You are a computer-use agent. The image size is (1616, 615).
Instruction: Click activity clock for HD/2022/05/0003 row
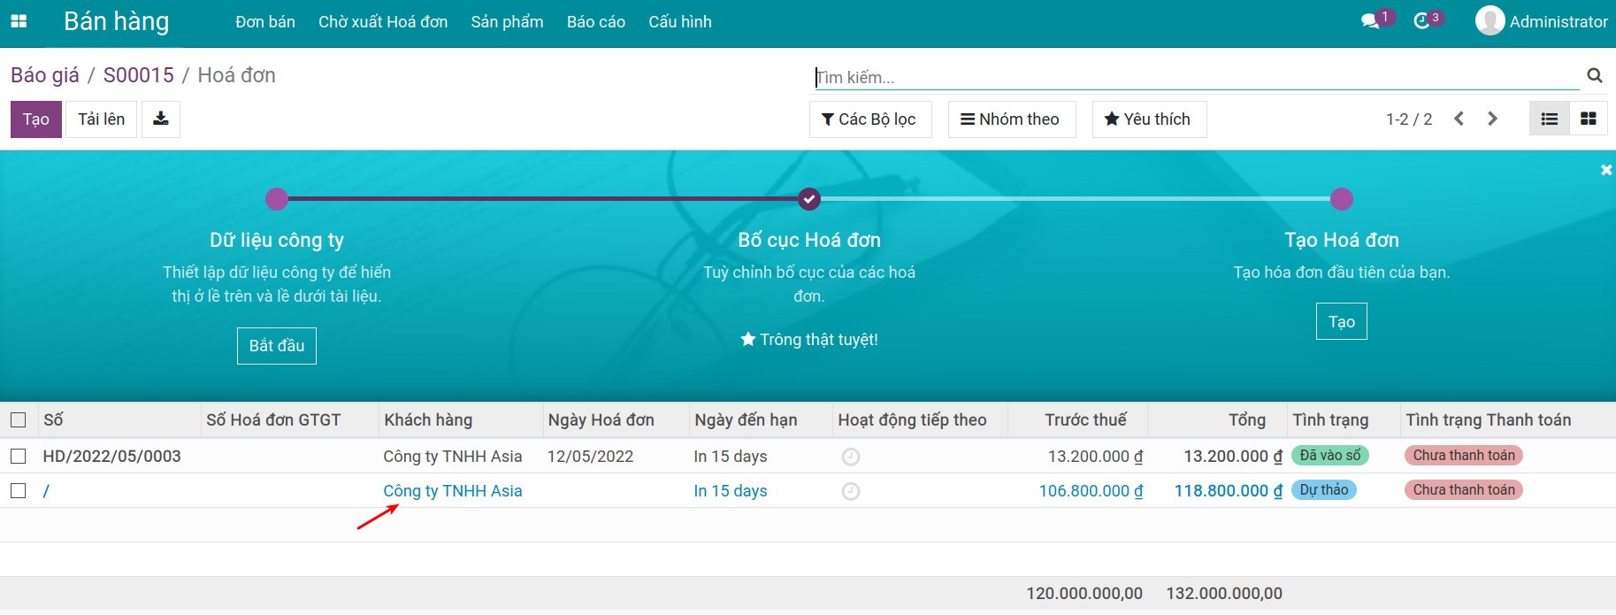[x=850, y=457]
